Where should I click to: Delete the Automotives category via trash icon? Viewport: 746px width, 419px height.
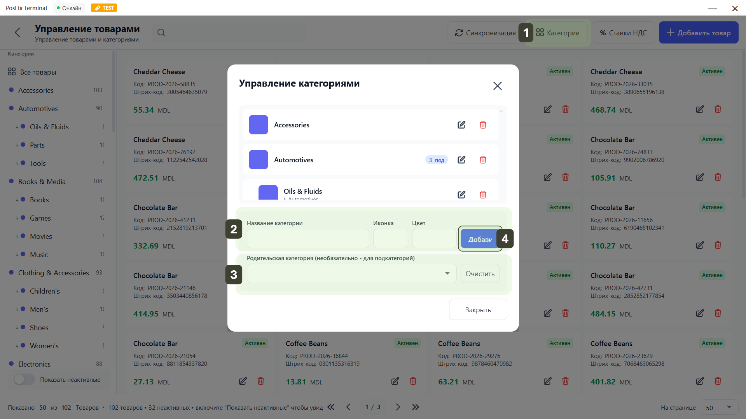[483, 160]
